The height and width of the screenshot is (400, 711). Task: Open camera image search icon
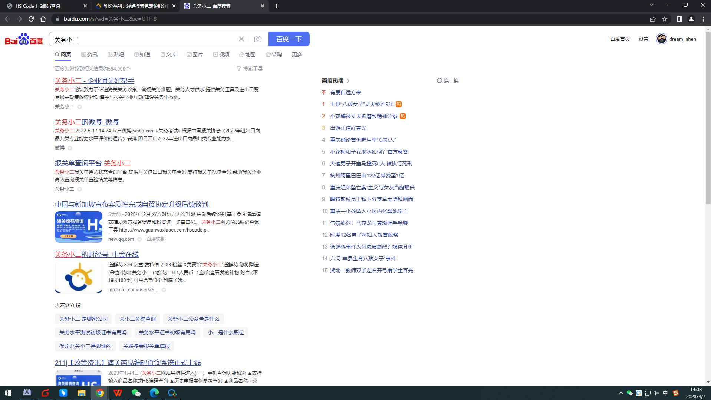coord(258,39)
